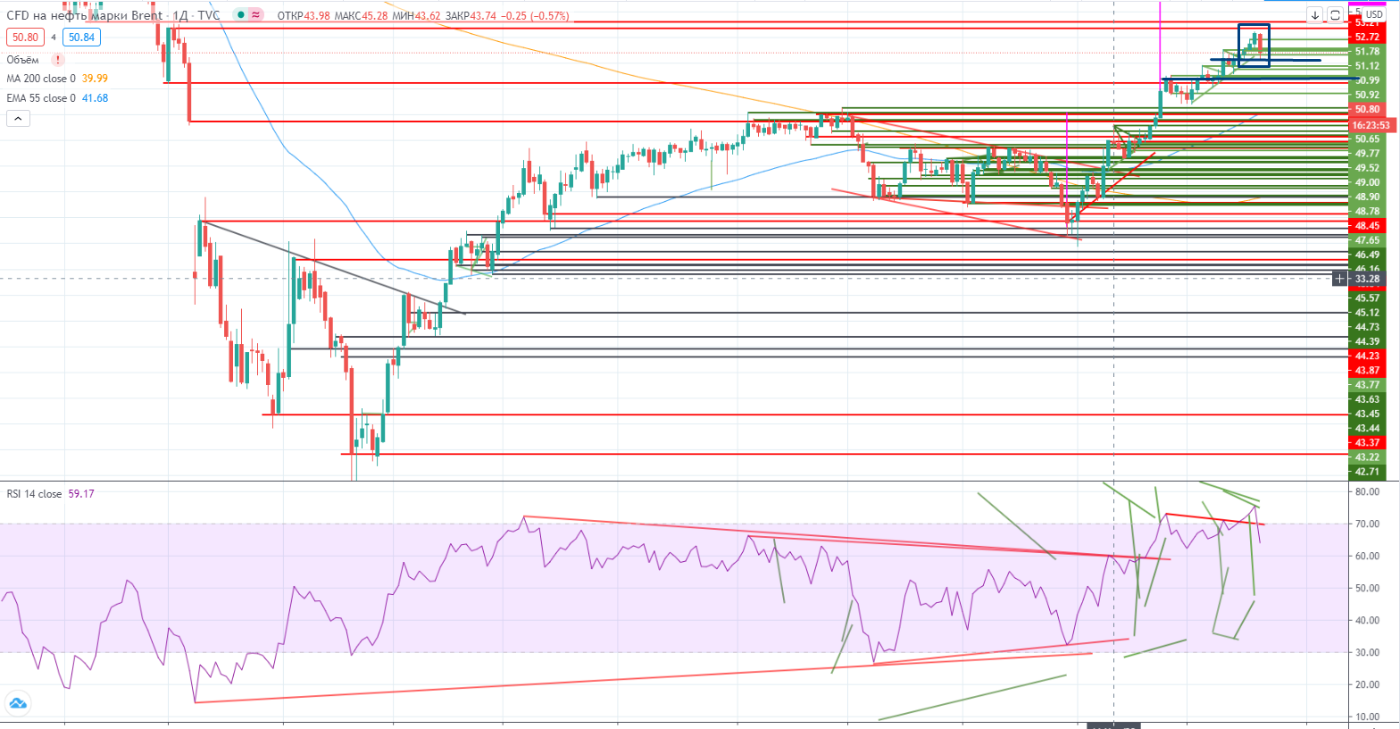Click the red volume warning exclamation icon
This screenshot has width=1400, height=729.
(x=58, y=60)
